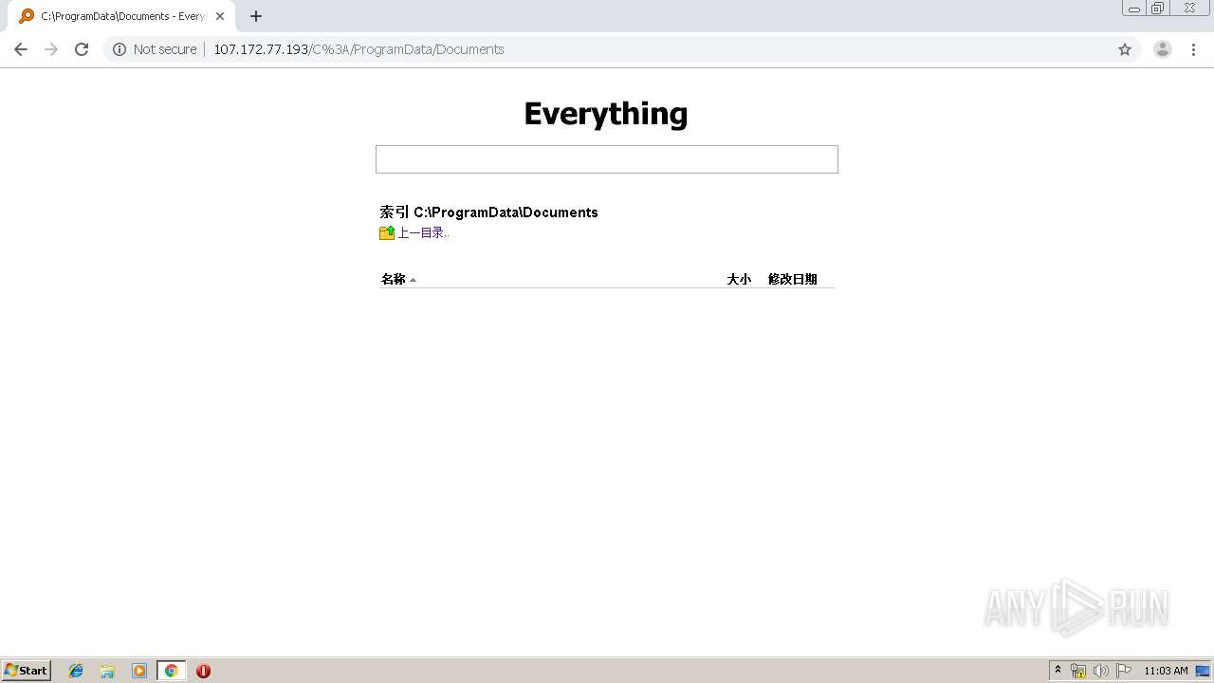
Task: Open Action Center flag icon
Action: click(x=1124, y=671)
